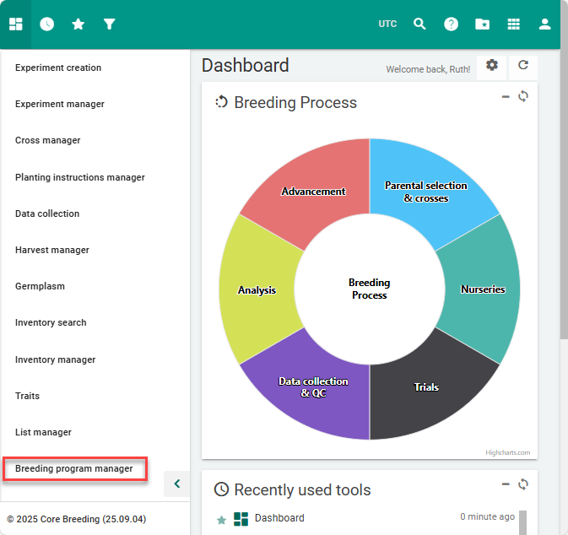568x535 pixels.
Task: Click the page vertical scrollbar
Action: coord(563,211)
